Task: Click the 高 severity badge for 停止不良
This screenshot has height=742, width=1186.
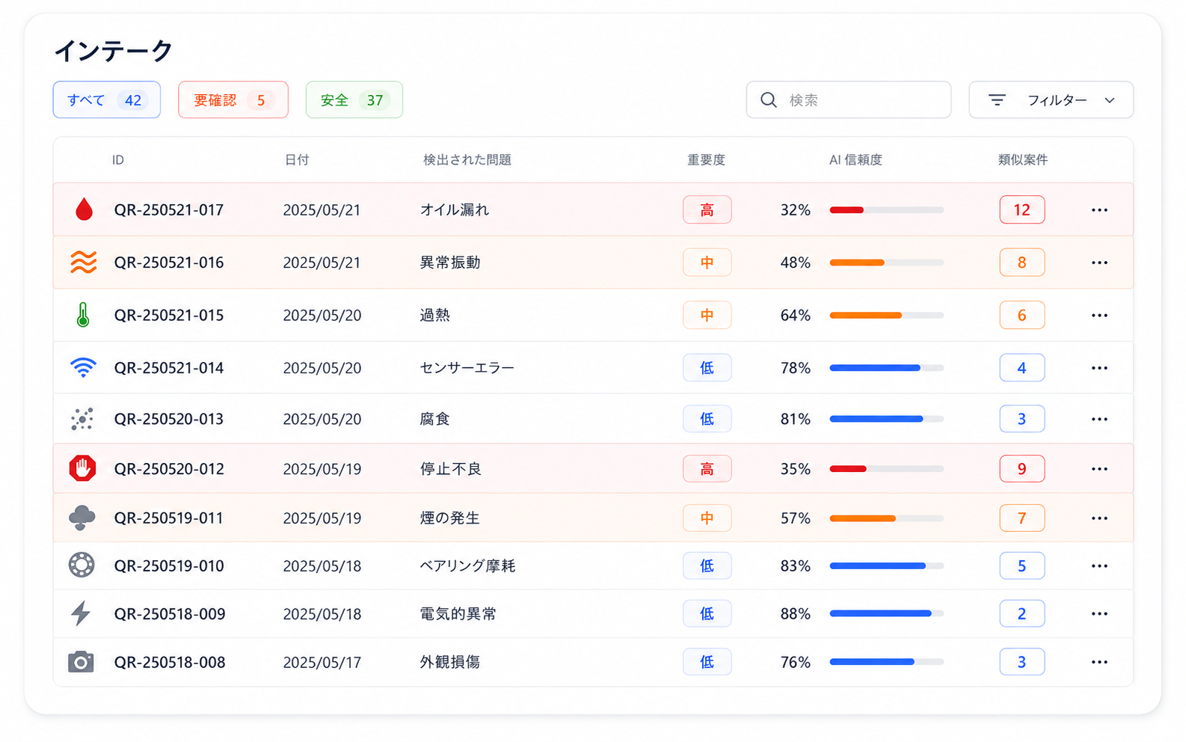Action: (x=707, y=469)
